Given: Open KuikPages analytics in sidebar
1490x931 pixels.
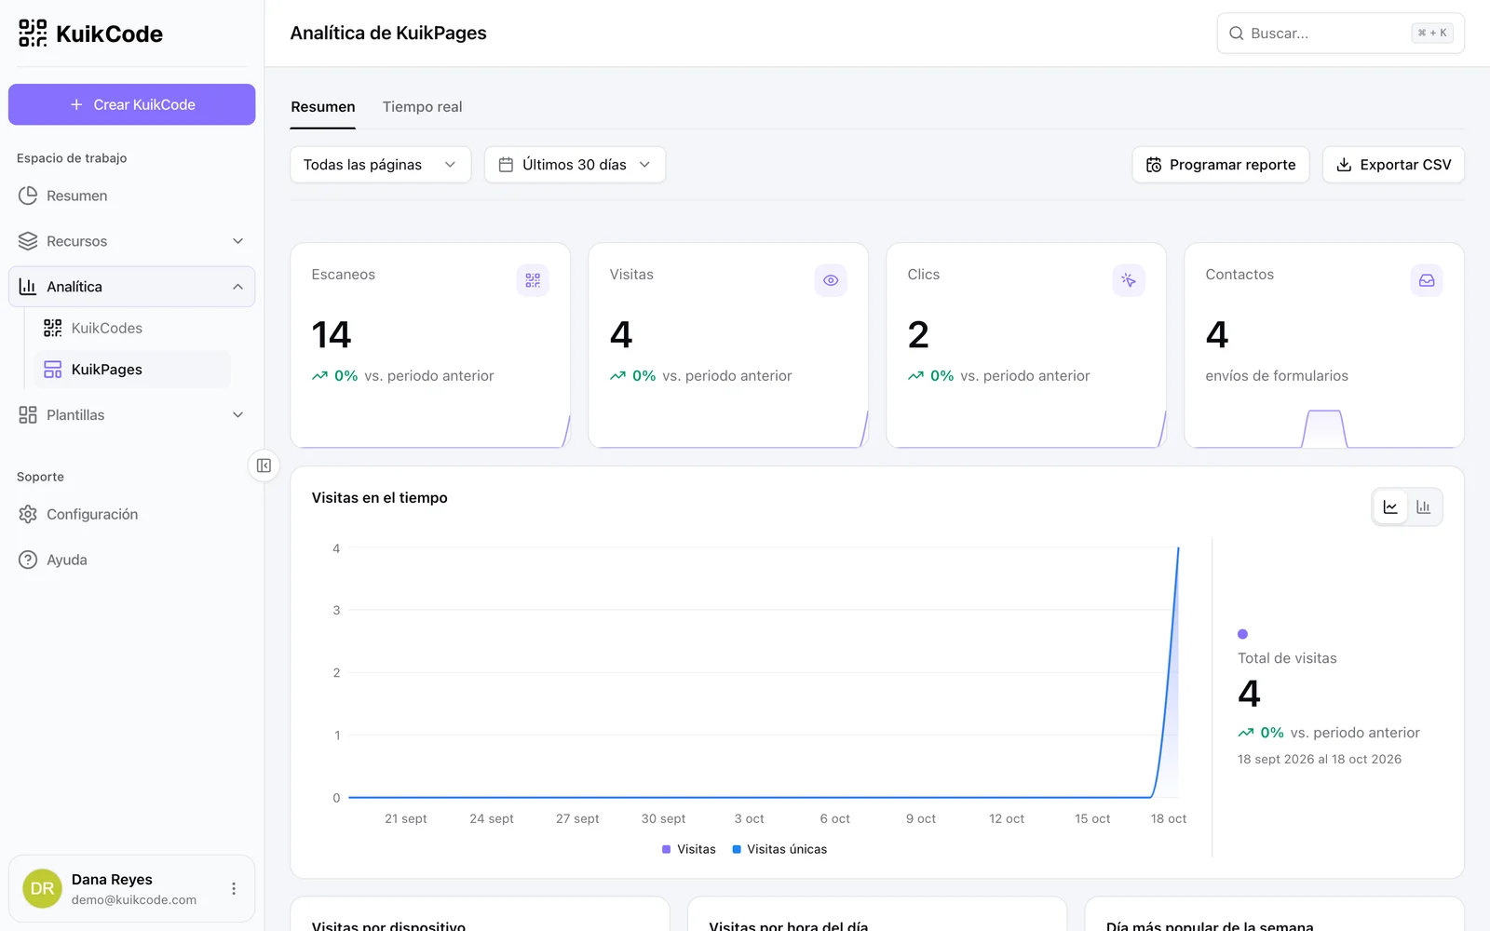Looking at the screenshot, I should 131,370.
